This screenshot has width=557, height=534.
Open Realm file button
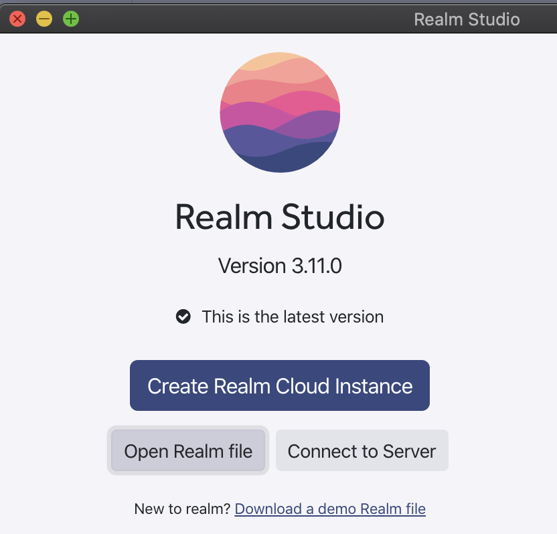[x=188, y=450]
